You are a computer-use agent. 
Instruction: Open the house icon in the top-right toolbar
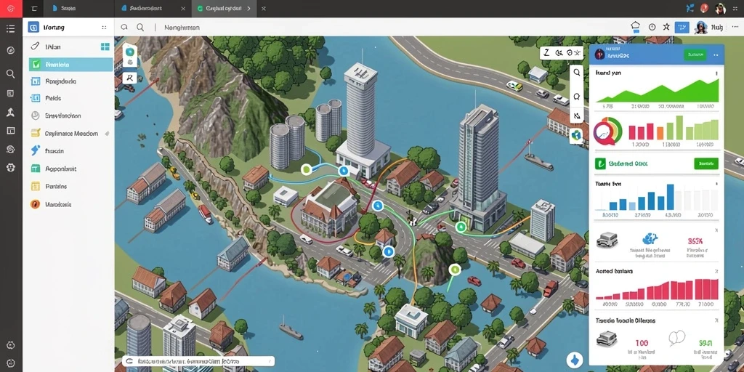click(x=636, y=27)
